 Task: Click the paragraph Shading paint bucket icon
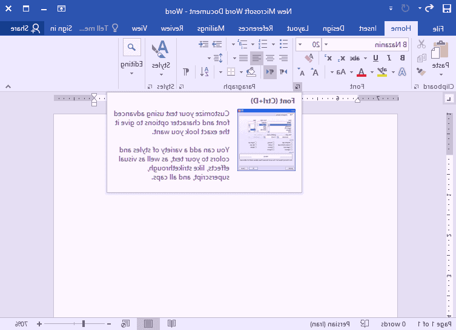[251, 72]
